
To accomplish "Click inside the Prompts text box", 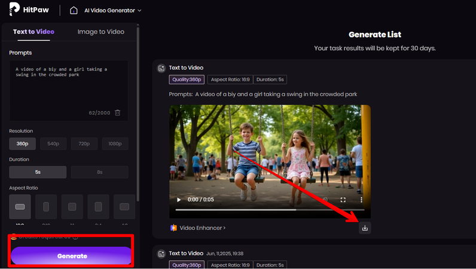I will click(x=69, y=90).
